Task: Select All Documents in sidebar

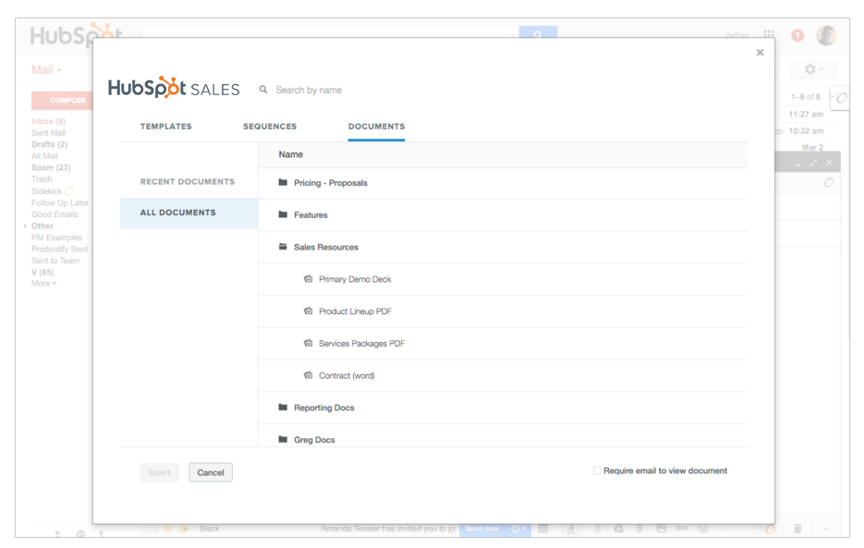Action: pos(189,213)
